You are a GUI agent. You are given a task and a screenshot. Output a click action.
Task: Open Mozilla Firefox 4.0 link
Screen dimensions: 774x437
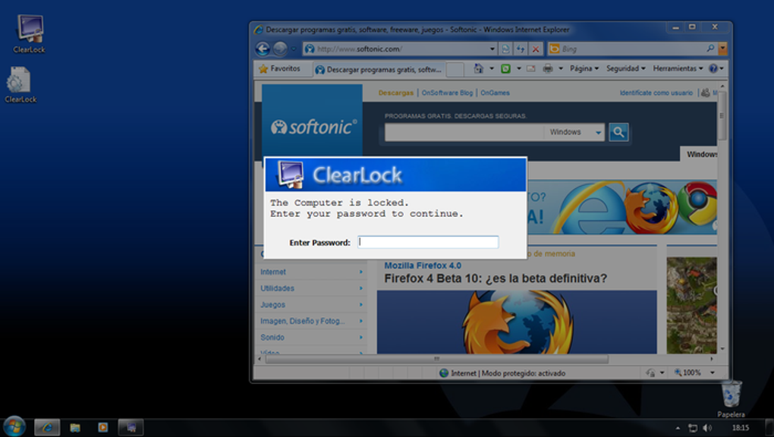click(423, 266)
